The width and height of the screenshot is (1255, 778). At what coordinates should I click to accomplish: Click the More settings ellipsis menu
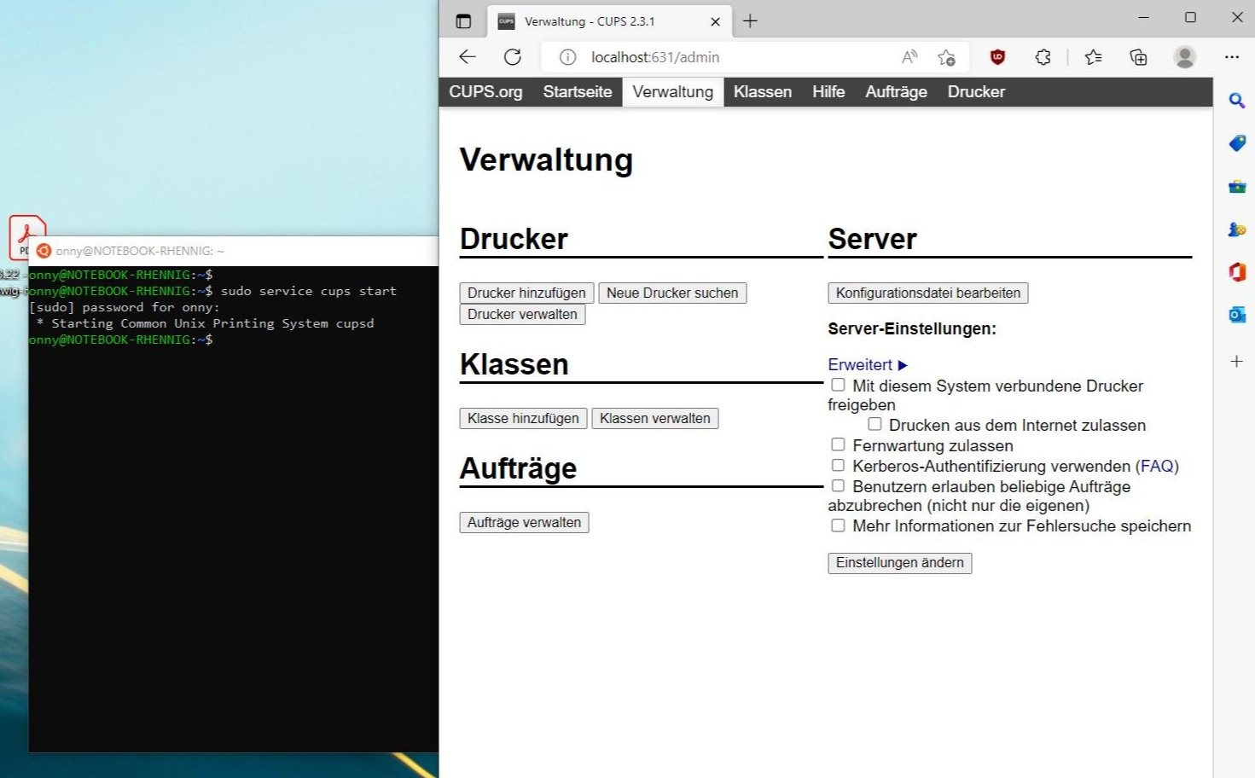1232,56
